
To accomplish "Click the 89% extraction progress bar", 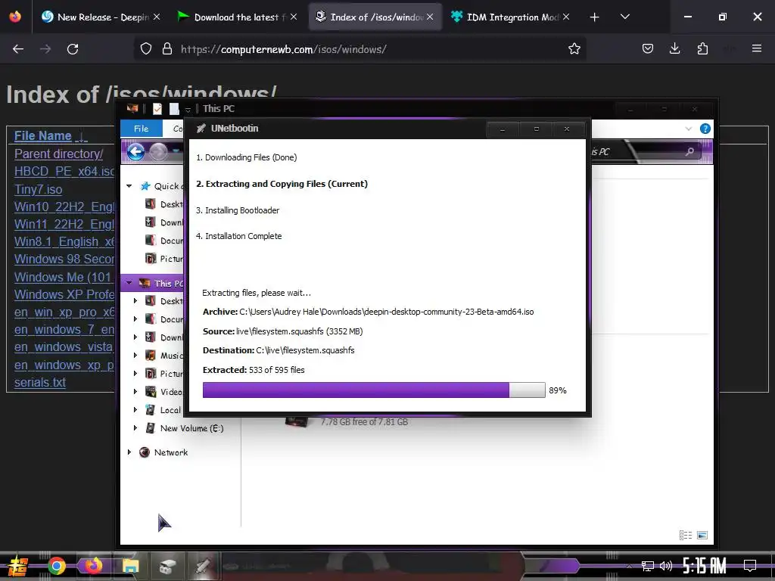I will [x=374, y=390].
